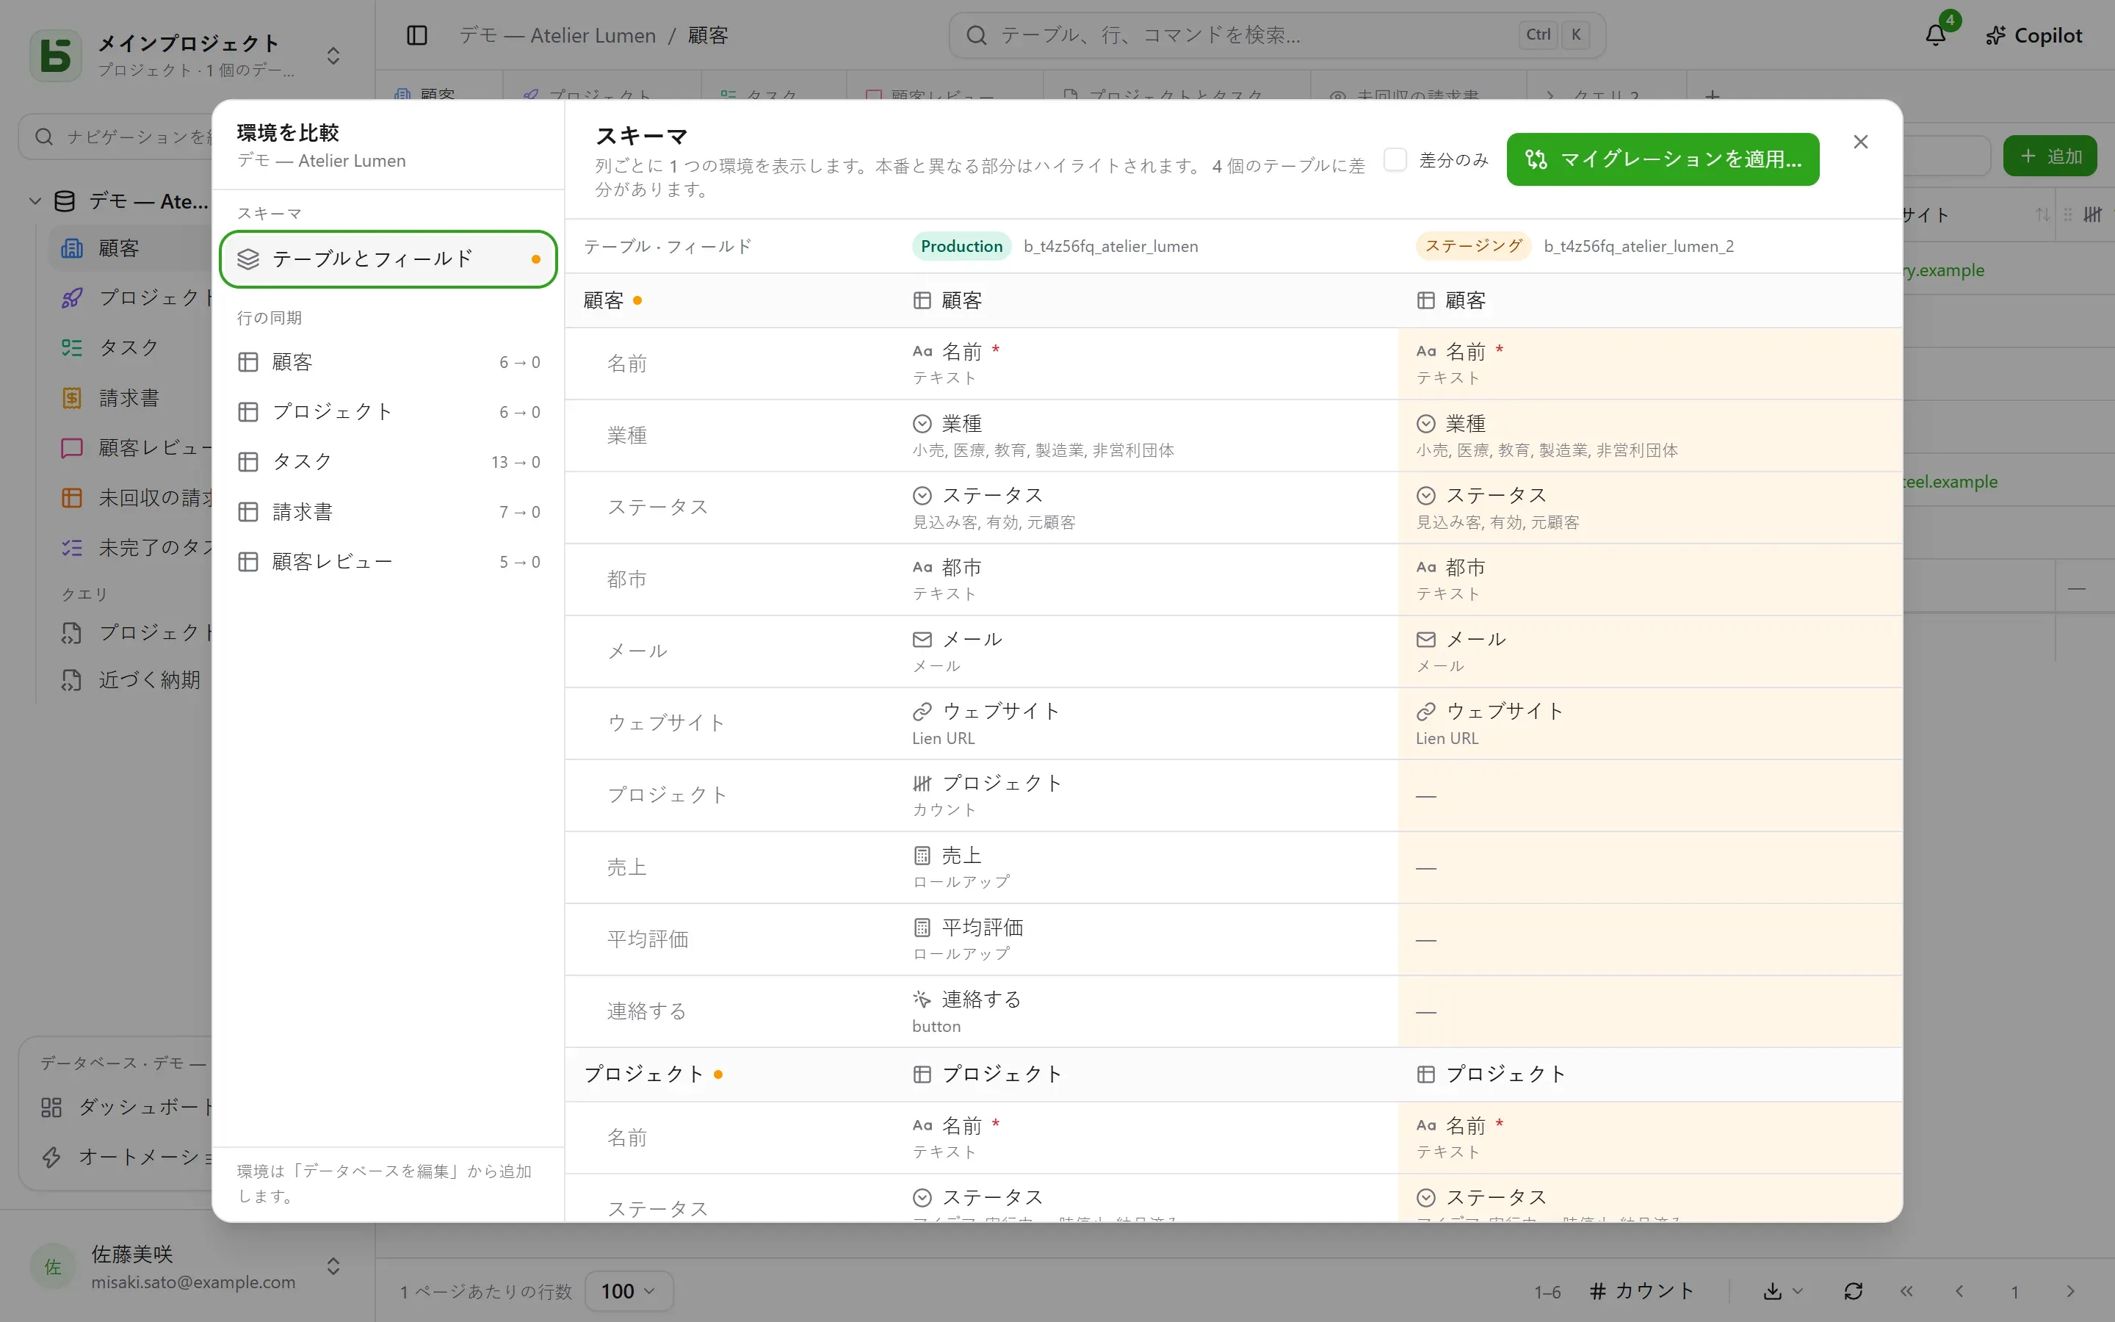Open 顧客レビュー row sync entry

(389, 561)
